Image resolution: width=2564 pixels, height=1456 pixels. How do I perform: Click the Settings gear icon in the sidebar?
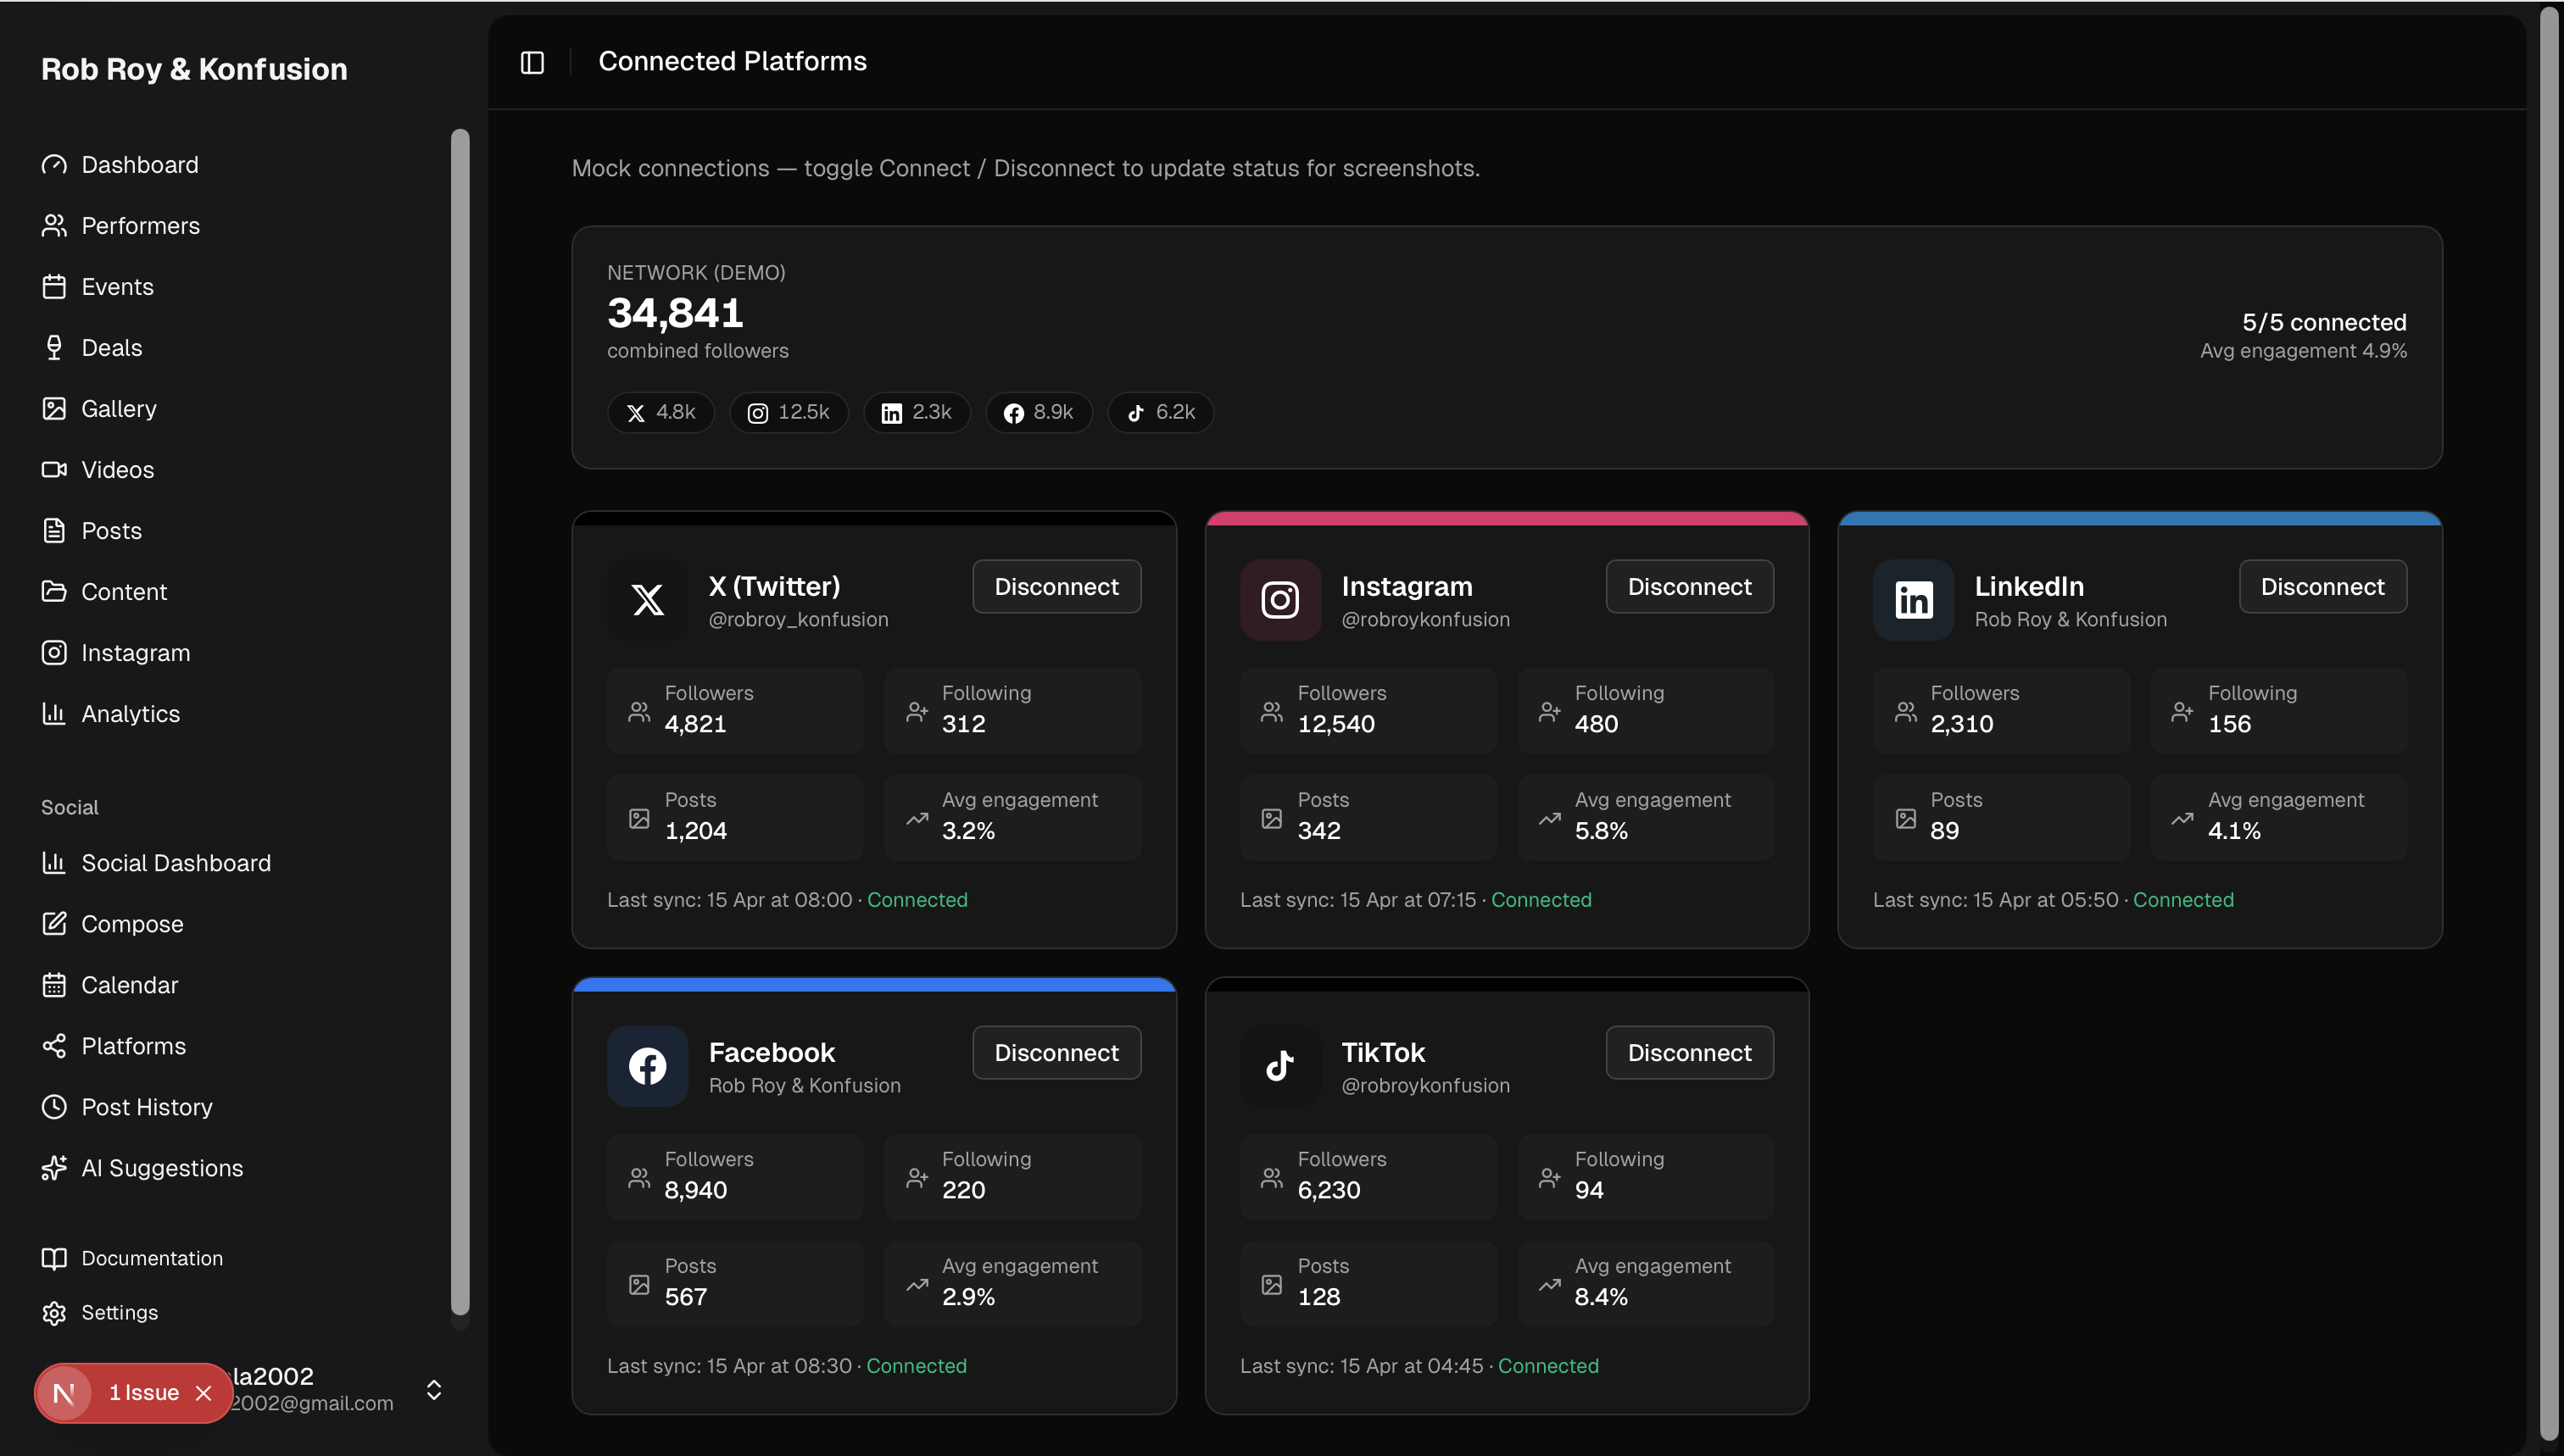54,1313
